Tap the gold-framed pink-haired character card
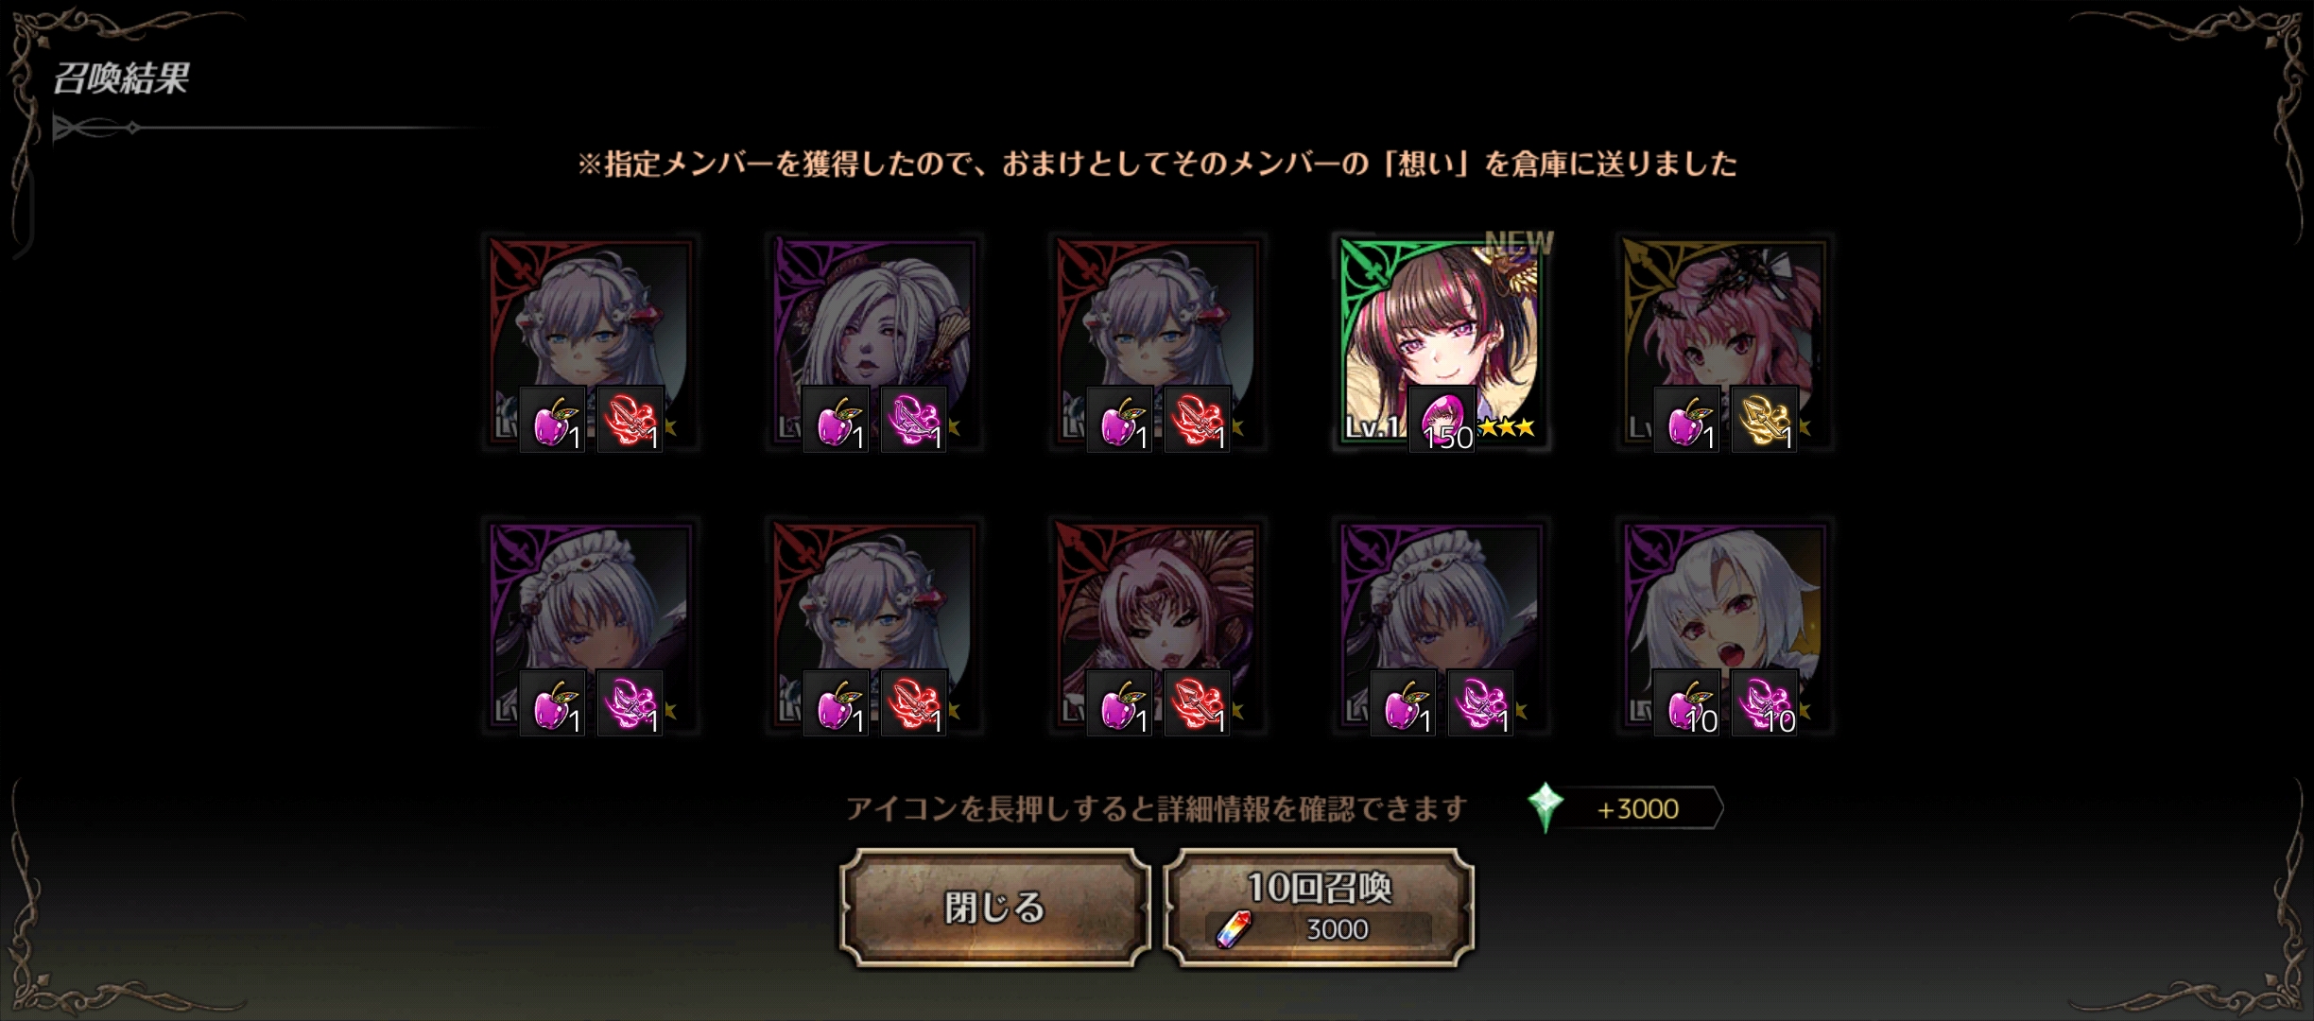This screenshot has height=1021, width=2314. 1724,341
